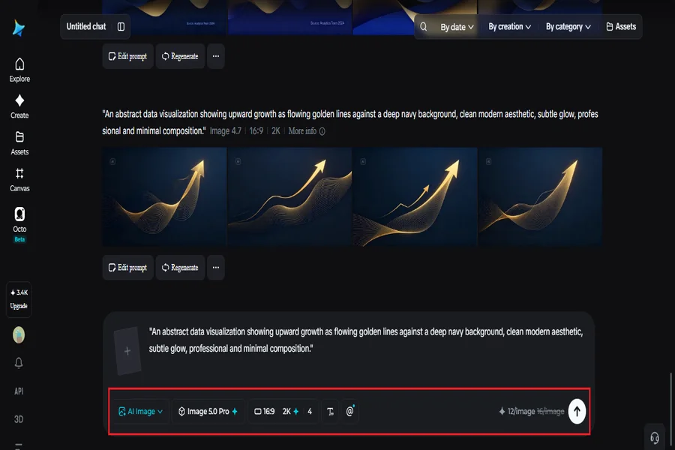The height and width of the screenshot is (450, 675).
Task: Open the 16:9 2K 4 settings selector
Action: point(283,412)
